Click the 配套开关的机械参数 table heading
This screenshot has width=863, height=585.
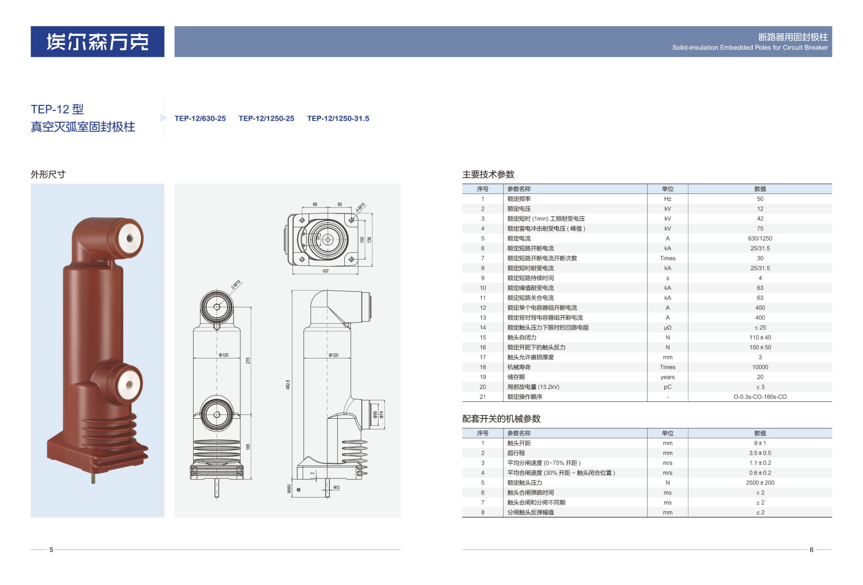(501, 419)
